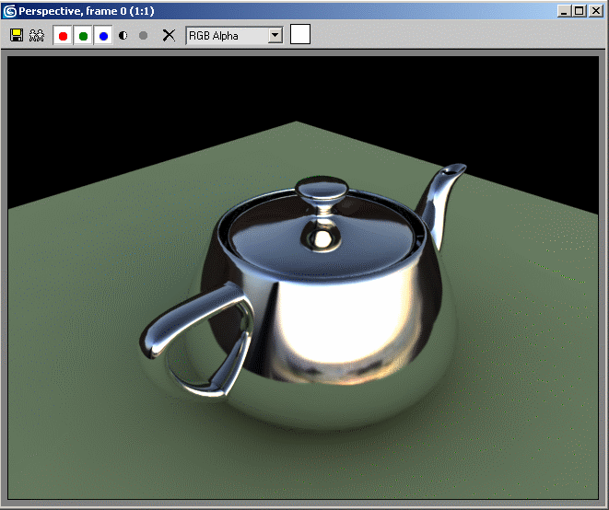
Task: Clone the rendered frame window
Action: coord(37,36)
